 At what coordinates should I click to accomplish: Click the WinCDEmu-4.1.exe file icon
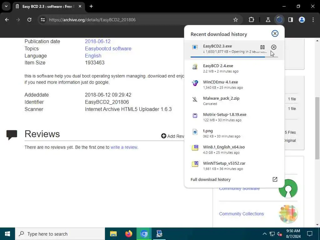pos(195,83)
